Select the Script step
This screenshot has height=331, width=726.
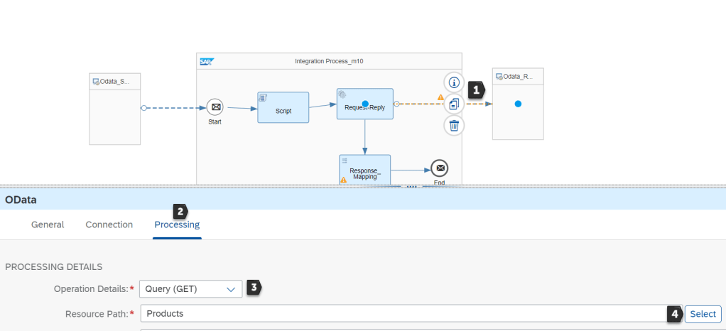[x=283, y=107]
